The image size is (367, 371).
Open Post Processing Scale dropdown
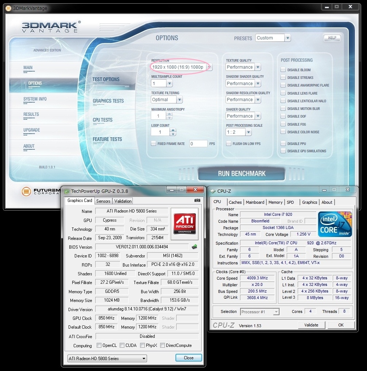tap(248, 132)
